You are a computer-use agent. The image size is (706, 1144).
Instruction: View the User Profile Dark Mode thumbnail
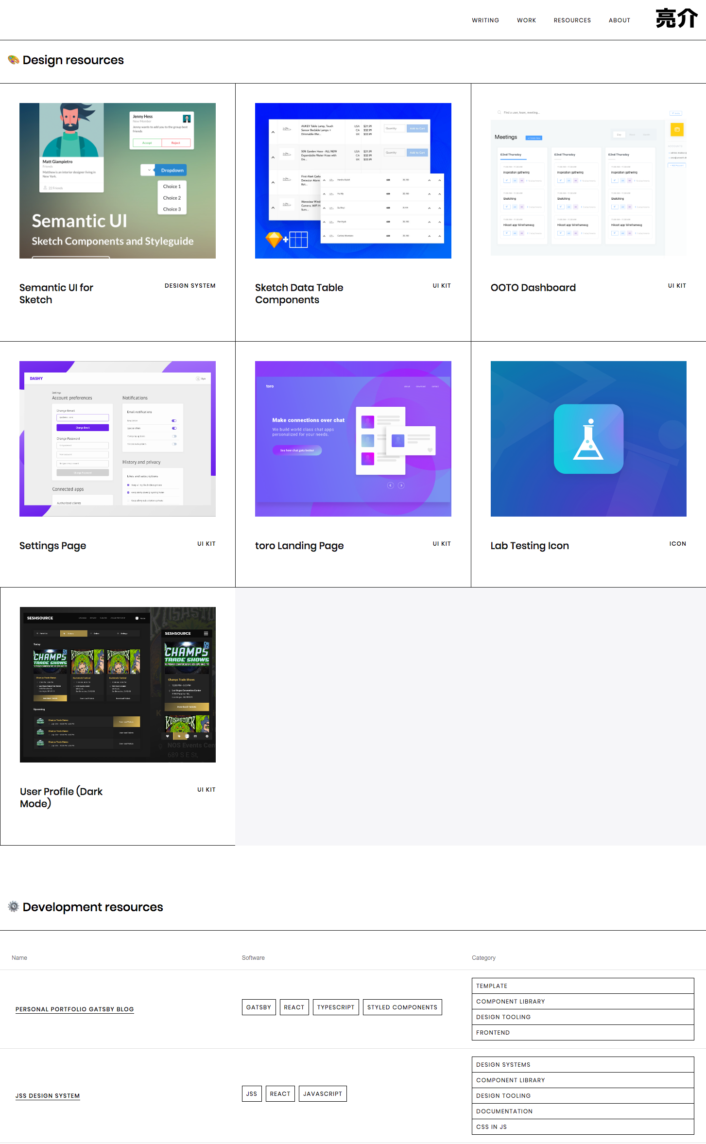coord(118,684)
